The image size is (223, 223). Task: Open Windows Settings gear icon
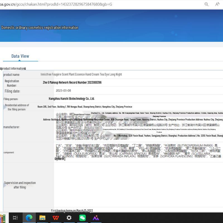(x=69, y=218)
